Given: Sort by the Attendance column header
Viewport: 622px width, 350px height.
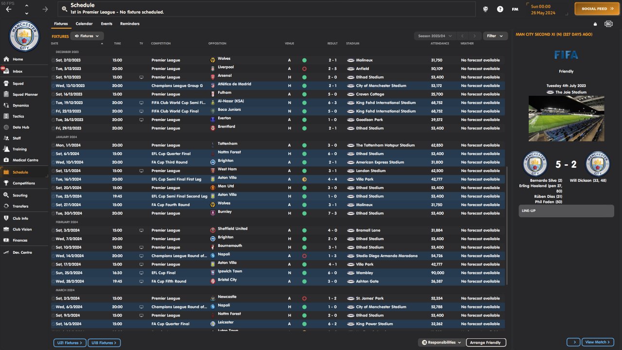Looking at the screenshot, I should (440, 44).
